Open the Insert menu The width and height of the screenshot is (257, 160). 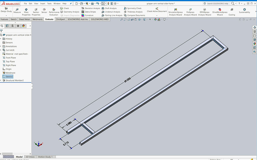43,4
